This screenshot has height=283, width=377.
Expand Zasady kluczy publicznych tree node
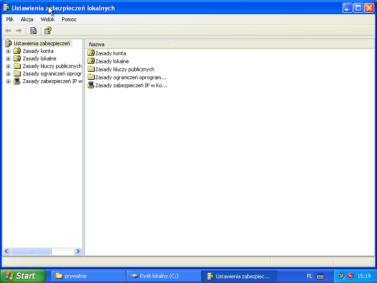tap(8, 66)
